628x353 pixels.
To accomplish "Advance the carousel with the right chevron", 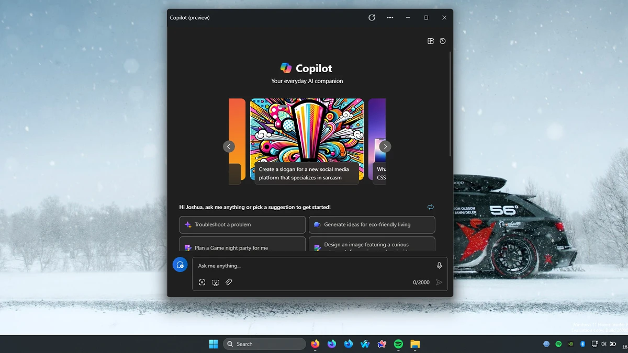I will tap(385, 146).
